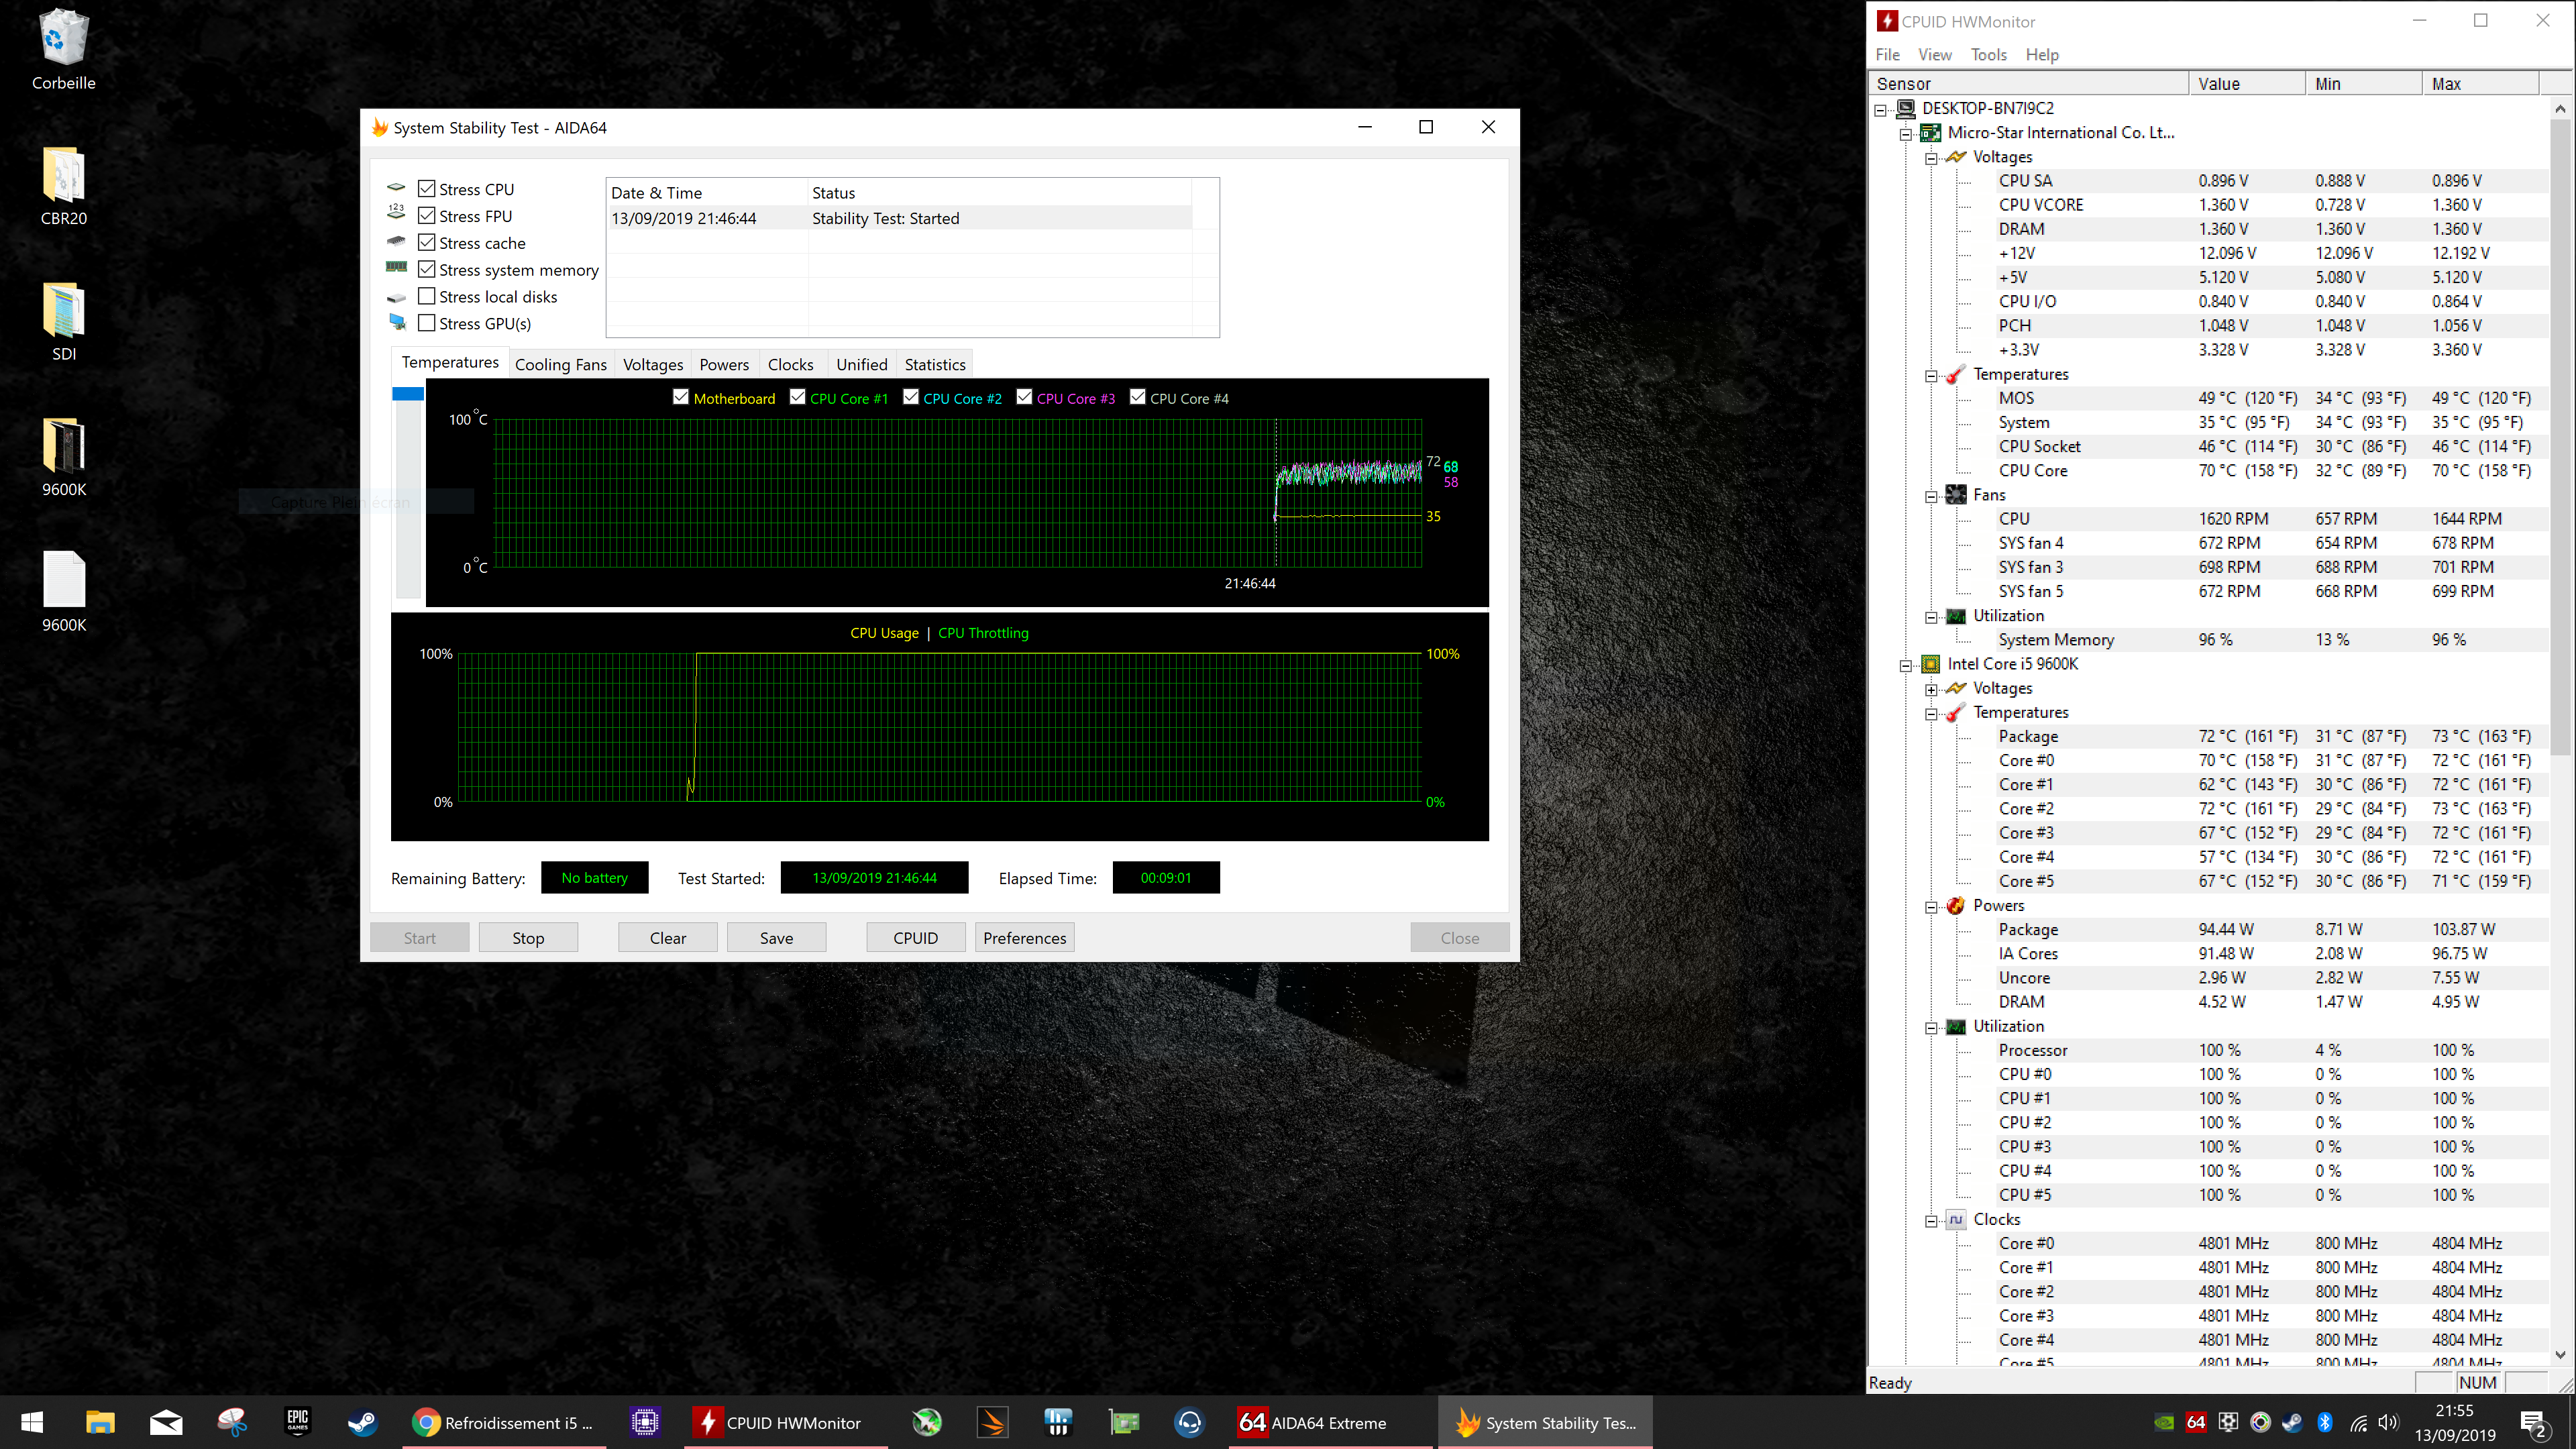Click the Bluetooth tray icon
Image resolution: width=2576 pixels, height=1449 pixels.
2325,1422
